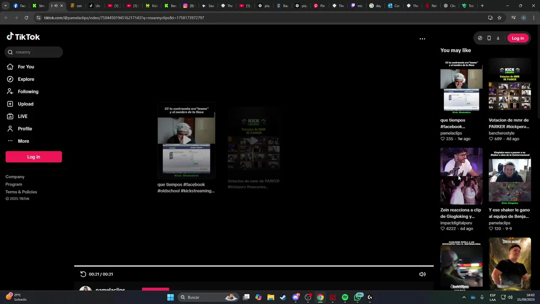Click the 'que tiempos #facebook #oldschool' caption
540x304 pixels.
[186, 188]
